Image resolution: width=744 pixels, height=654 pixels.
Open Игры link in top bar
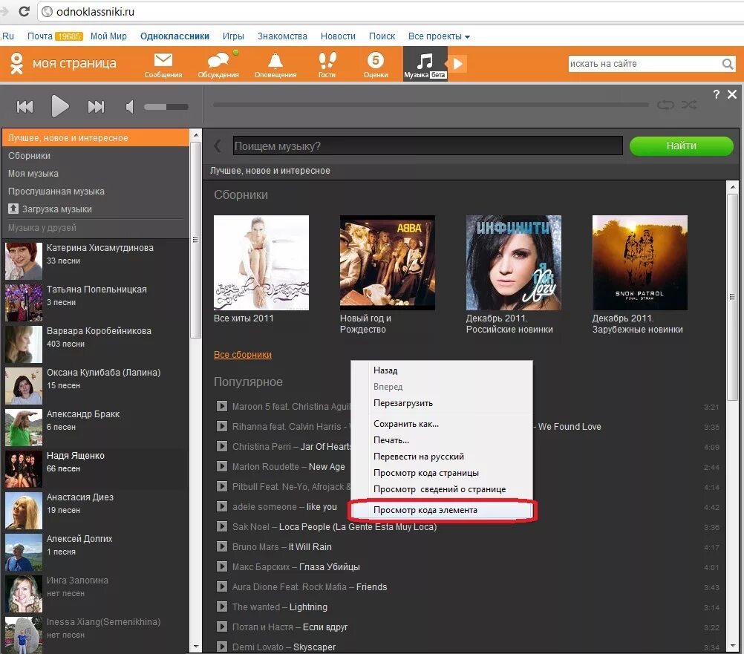233,36
